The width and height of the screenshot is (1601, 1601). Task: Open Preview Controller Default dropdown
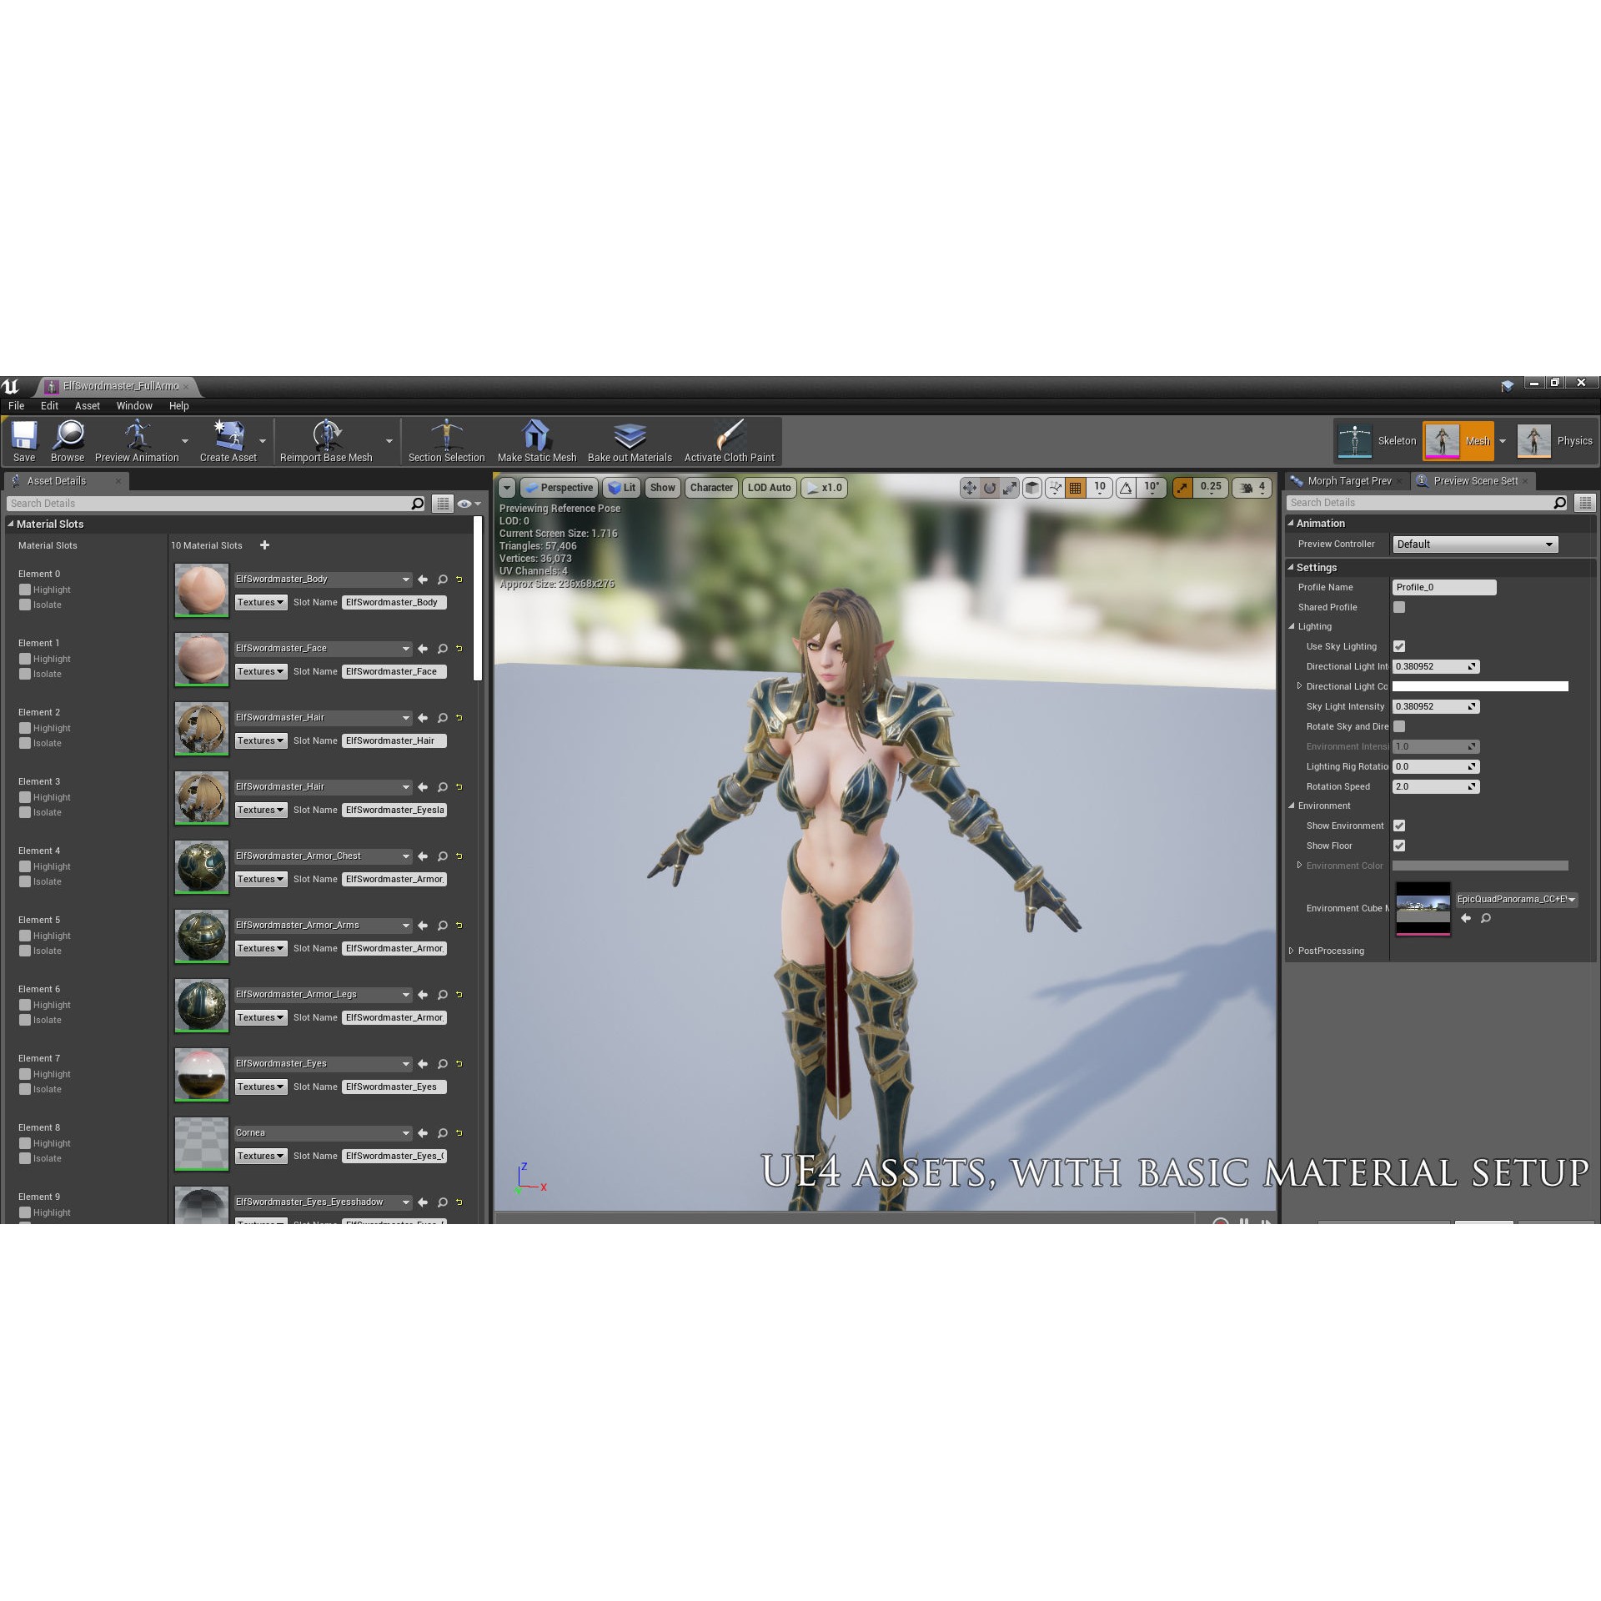click(1475, 545)
